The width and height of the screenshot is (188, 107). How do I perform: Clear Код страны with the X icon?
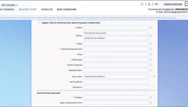click(154, 76)
